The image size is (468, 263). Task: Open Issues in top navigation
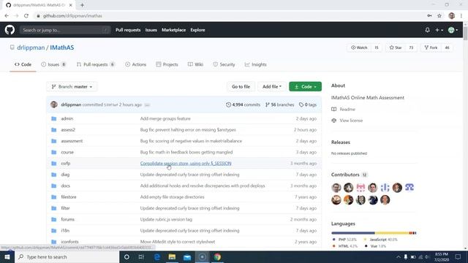tap(151, 30)
